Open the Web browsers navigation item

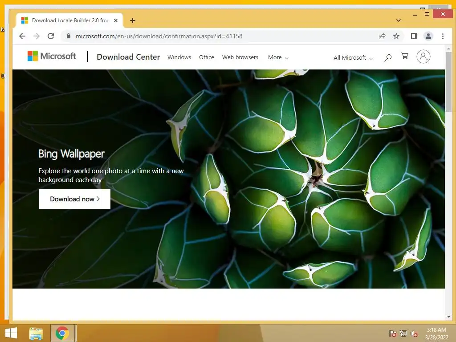click(240, 57)
